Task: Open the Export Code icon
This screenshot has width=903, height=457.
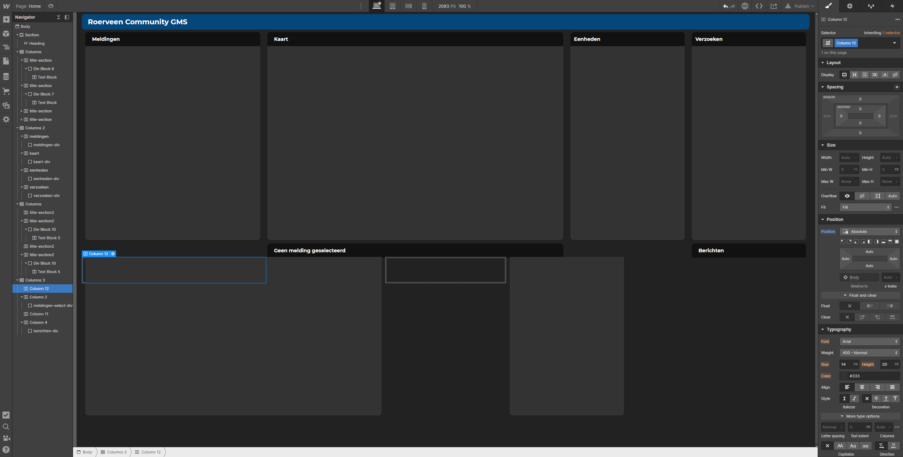Action: [x=759, y=6]
